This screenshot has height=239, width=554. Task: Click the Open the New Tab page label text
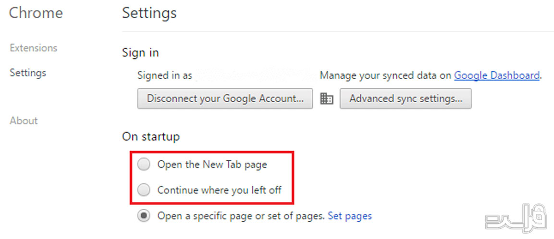tap(212, 165)
